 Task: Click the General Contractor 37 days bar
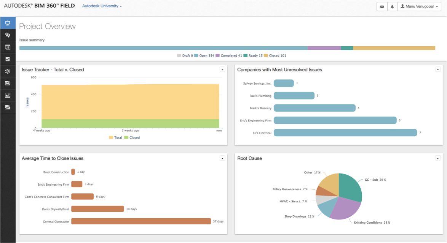pos(141,221)
